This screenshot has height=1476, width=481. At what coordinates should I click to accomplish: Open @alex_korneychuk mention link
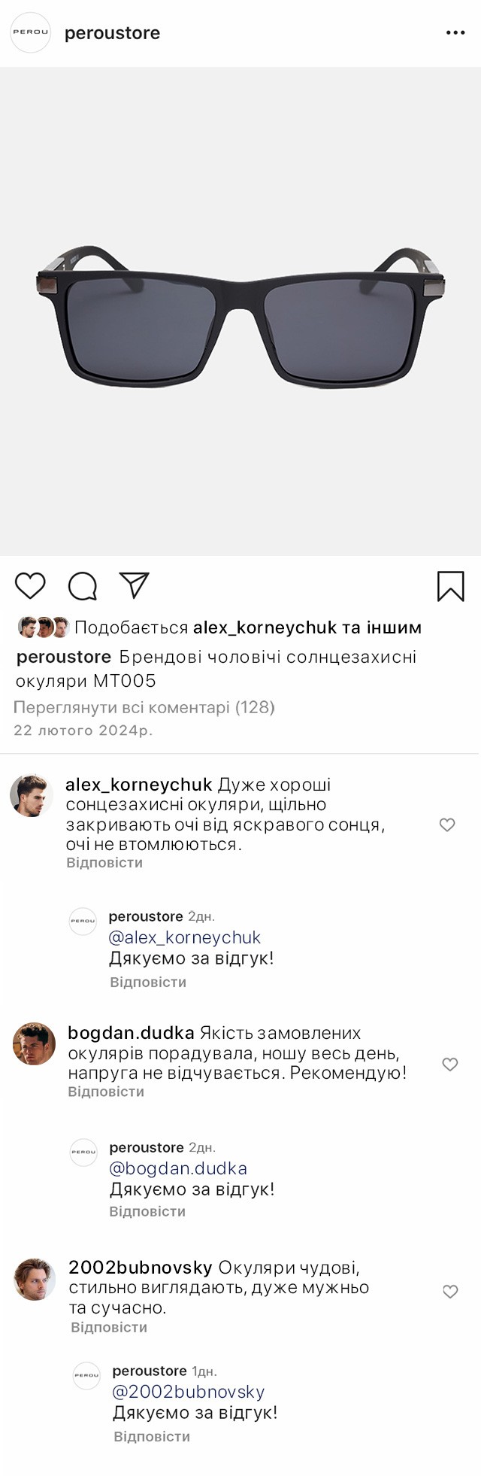point(185,937)
